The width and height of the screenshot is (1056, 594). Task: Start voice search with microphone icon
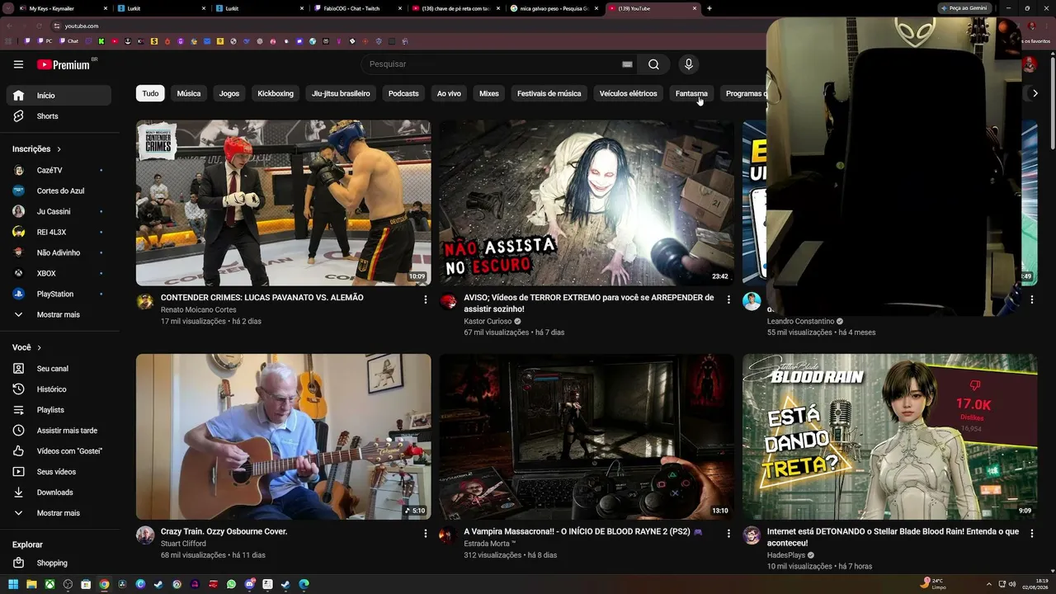pos(689,64)
